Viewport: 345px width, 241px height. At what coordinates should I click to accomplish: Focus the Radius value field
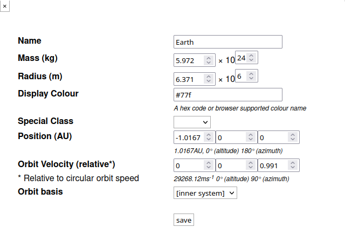click(x=188, y=79)
